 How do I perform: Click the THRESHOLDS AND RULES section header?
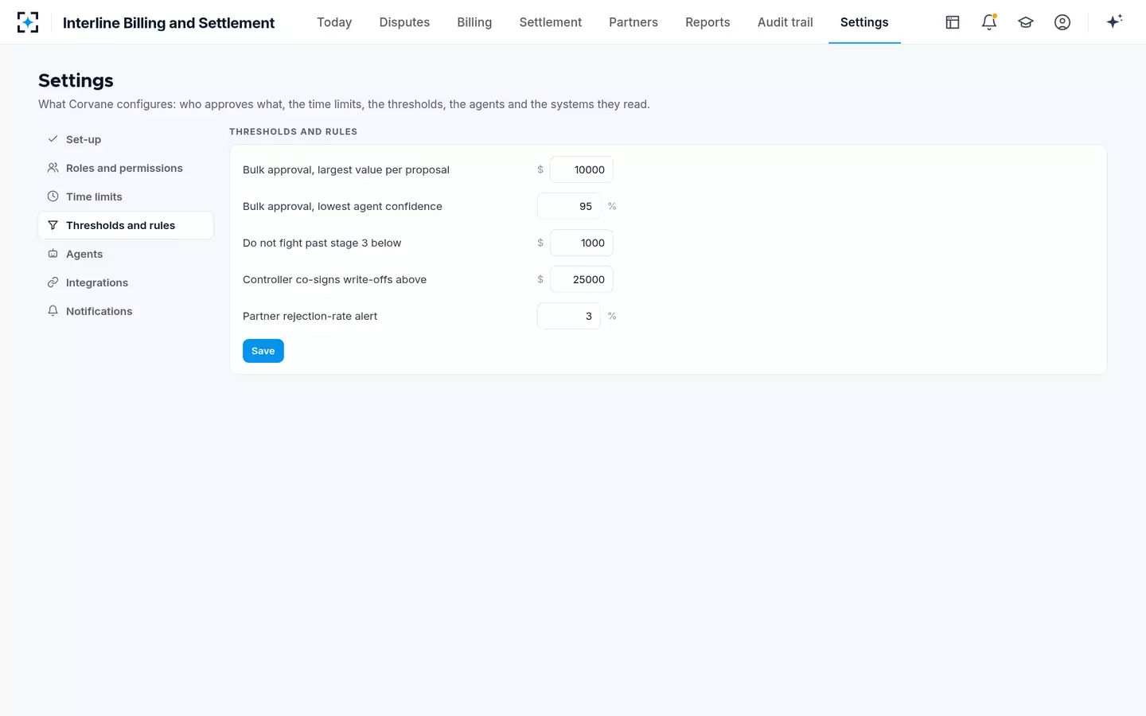point(293,132)
